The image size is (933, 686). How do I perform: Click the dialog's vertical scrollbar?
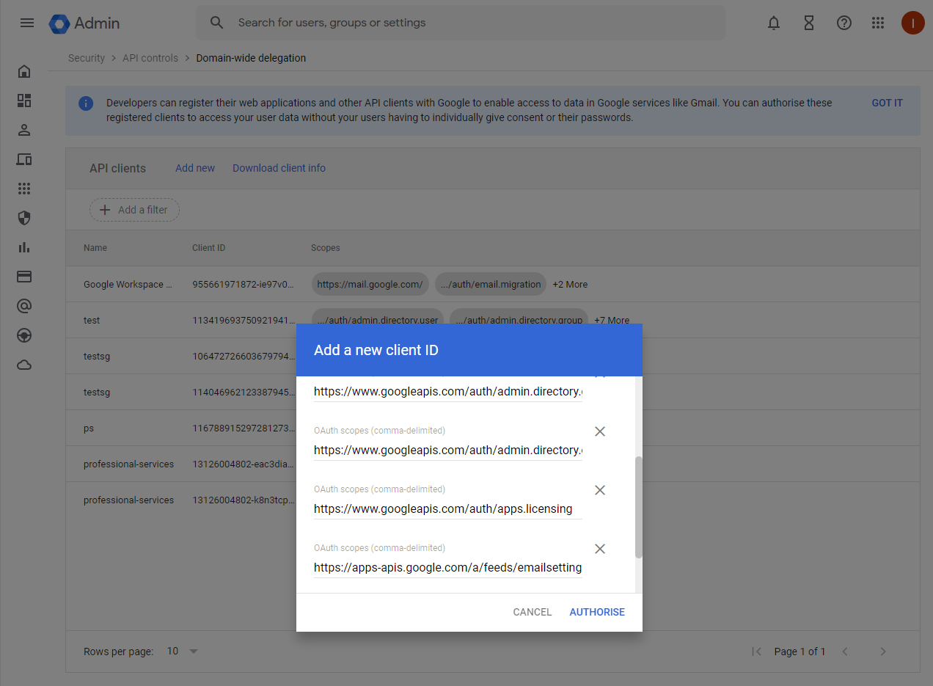coord(638,506)
